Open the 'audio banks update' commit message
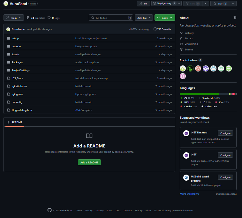This screenshot has height=218, width=242. pos(87,62)
